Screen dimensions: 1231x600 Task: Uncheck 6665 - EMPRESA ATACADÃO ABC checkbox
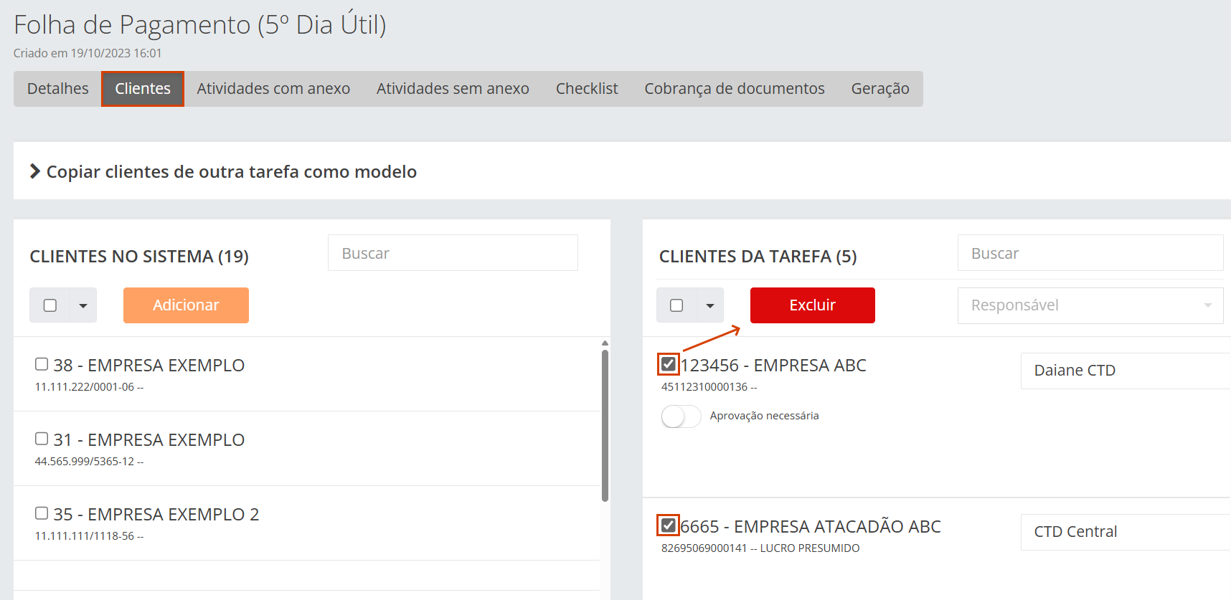click(668, 525)
